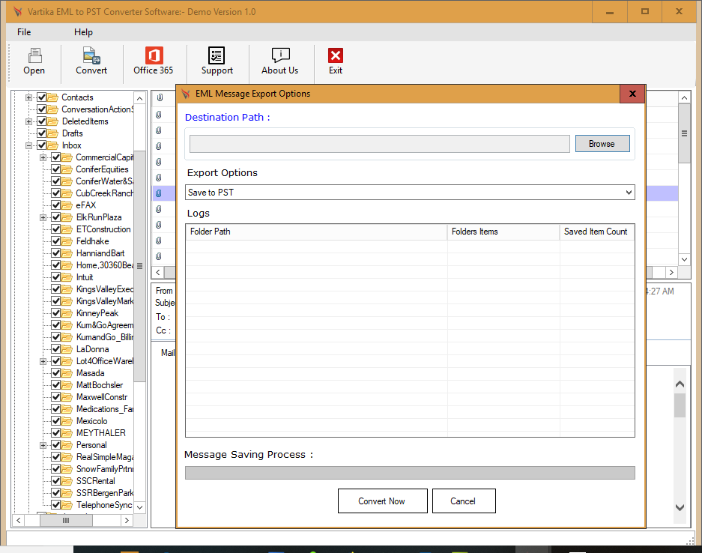Select the Inbox folder icon

[53, 145]
